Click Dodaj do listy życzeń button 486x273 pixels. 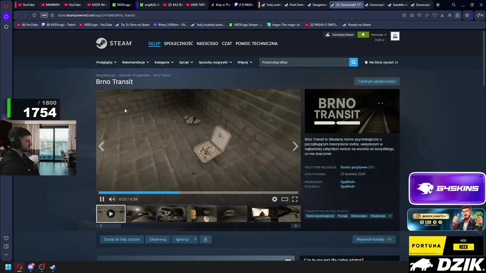[122, 239]
